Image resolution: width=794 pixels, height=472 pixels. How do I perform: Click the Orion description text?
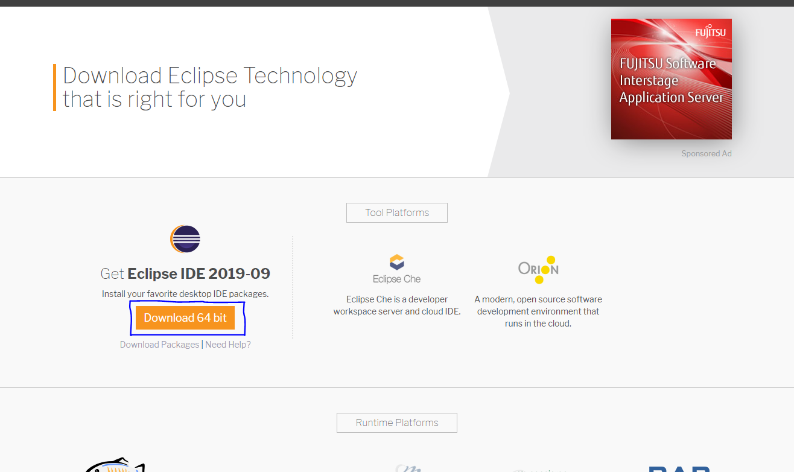(x=538, y=311)
